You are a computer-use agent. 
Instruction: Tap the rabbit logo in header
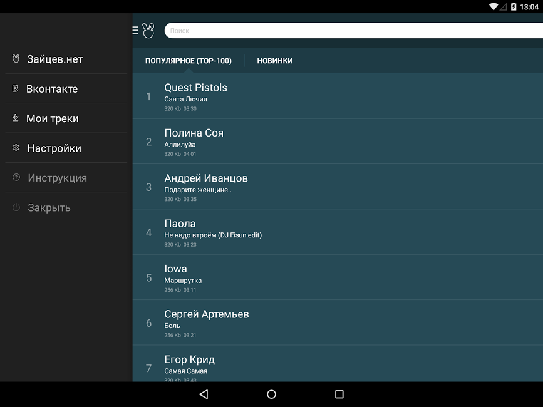pyautogui.click(x=148, y=30)
